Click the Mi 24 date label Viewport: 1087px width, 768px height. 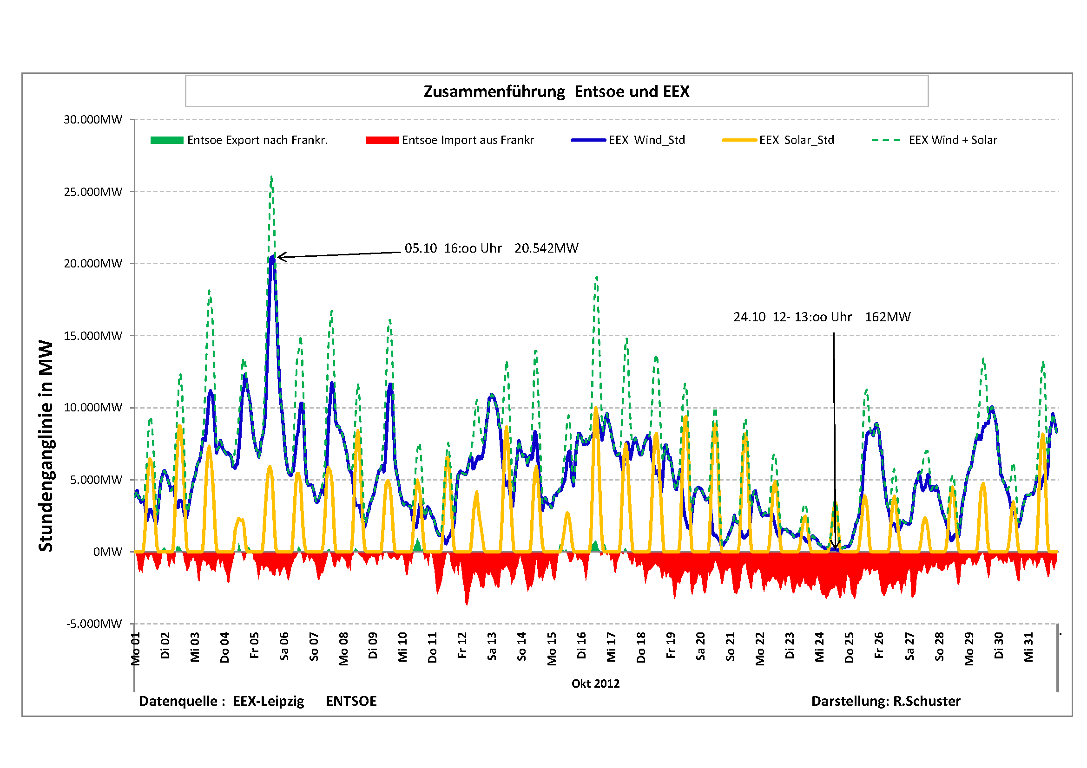click(x=819, y=646)
